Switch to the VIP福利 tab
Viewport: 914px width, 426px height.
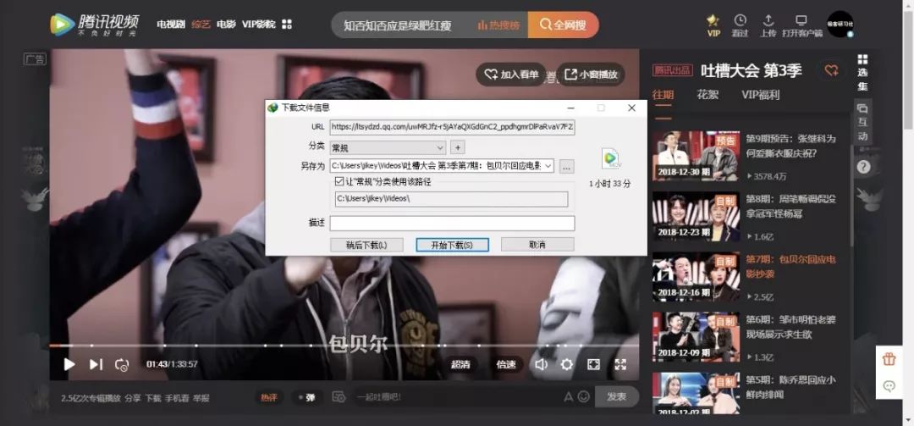tap(760, 95)
